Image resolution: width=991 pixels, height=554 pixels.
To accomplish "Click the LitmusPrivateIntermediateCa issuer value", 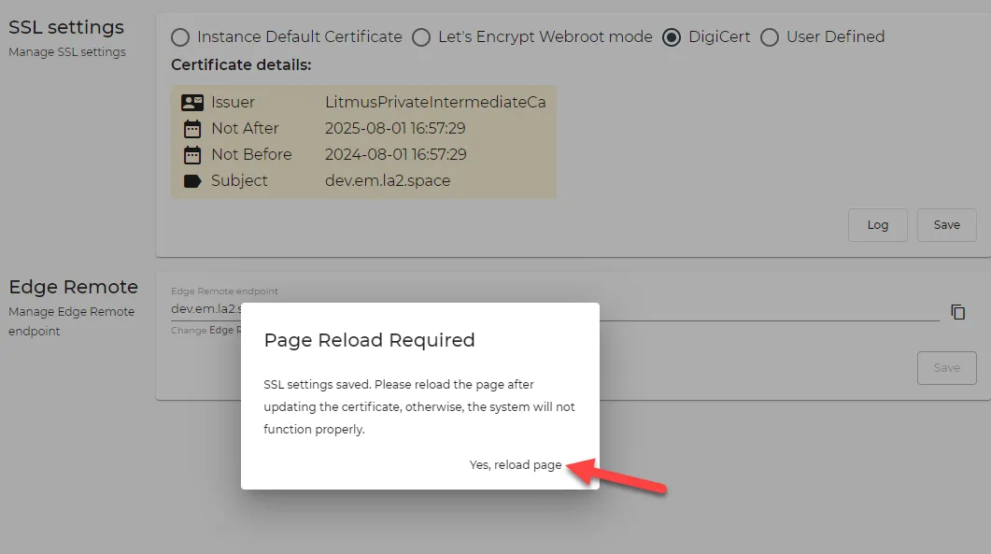I will pyautogui.click(x=435, y=102).
